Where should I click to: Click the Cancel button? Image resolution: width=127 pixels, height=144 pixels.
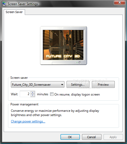[92, 137]
